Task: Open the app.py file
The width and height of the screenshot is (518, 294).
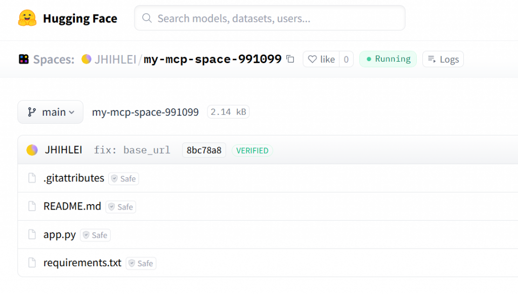Action: (x=60, y=235)
